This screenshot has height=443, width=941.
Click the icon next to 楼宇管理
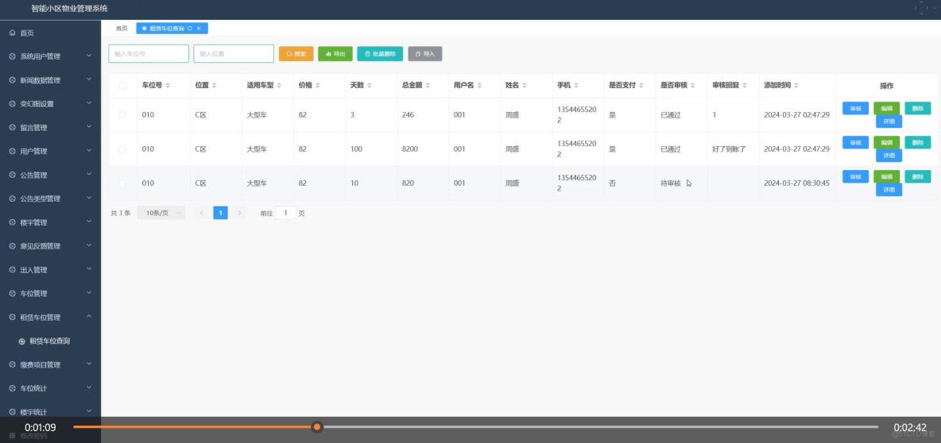tap(12, 222)
